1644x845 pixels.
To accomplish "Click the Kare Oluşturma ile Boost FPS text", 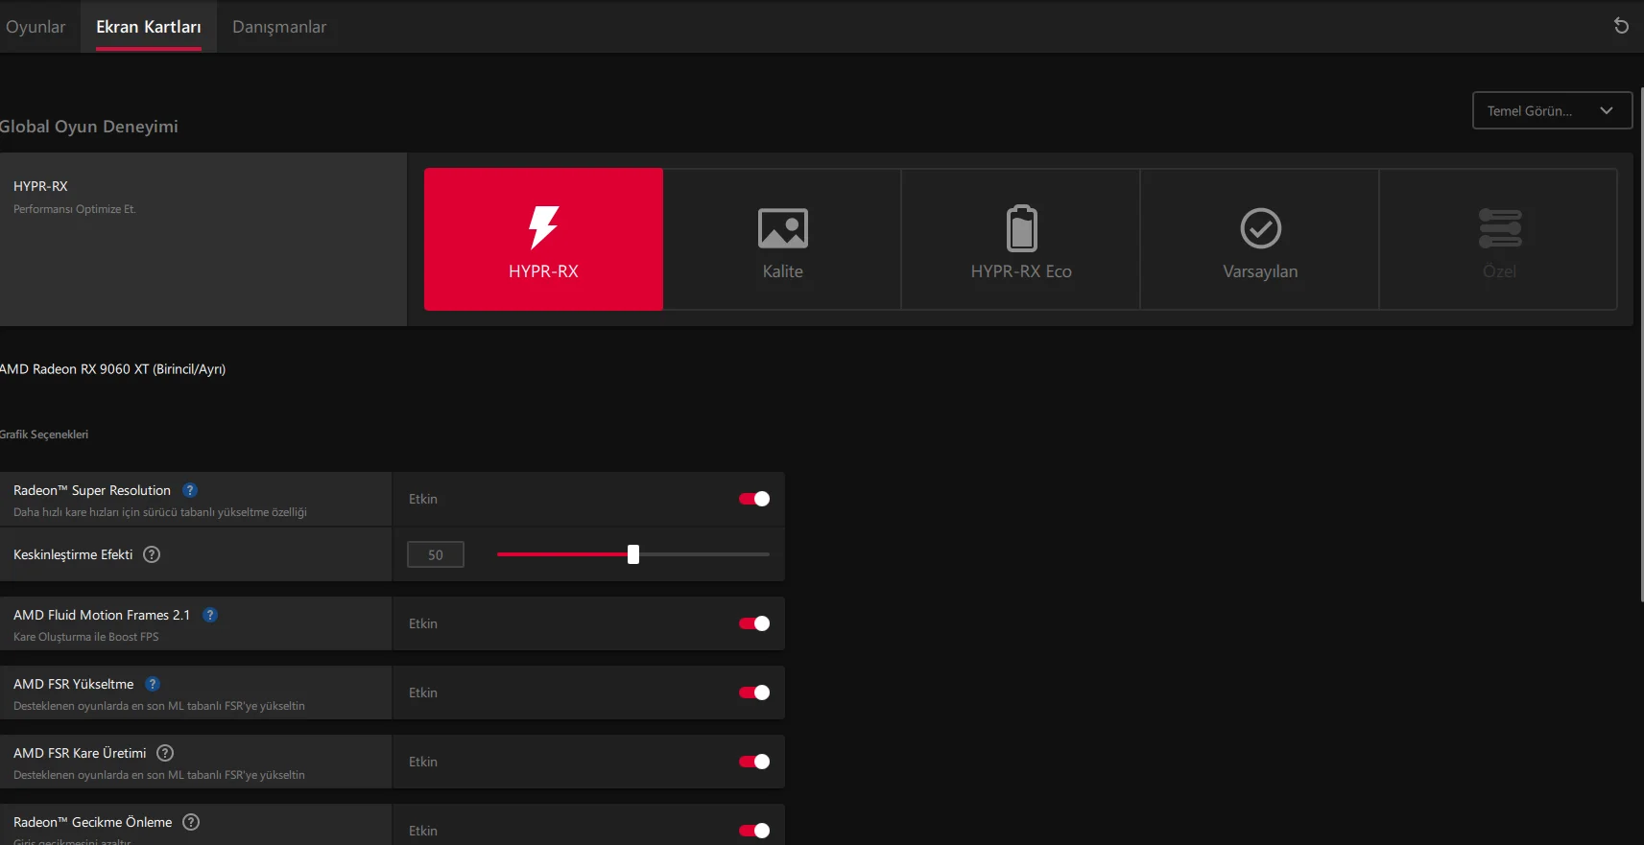I will (x=86, y=637).
